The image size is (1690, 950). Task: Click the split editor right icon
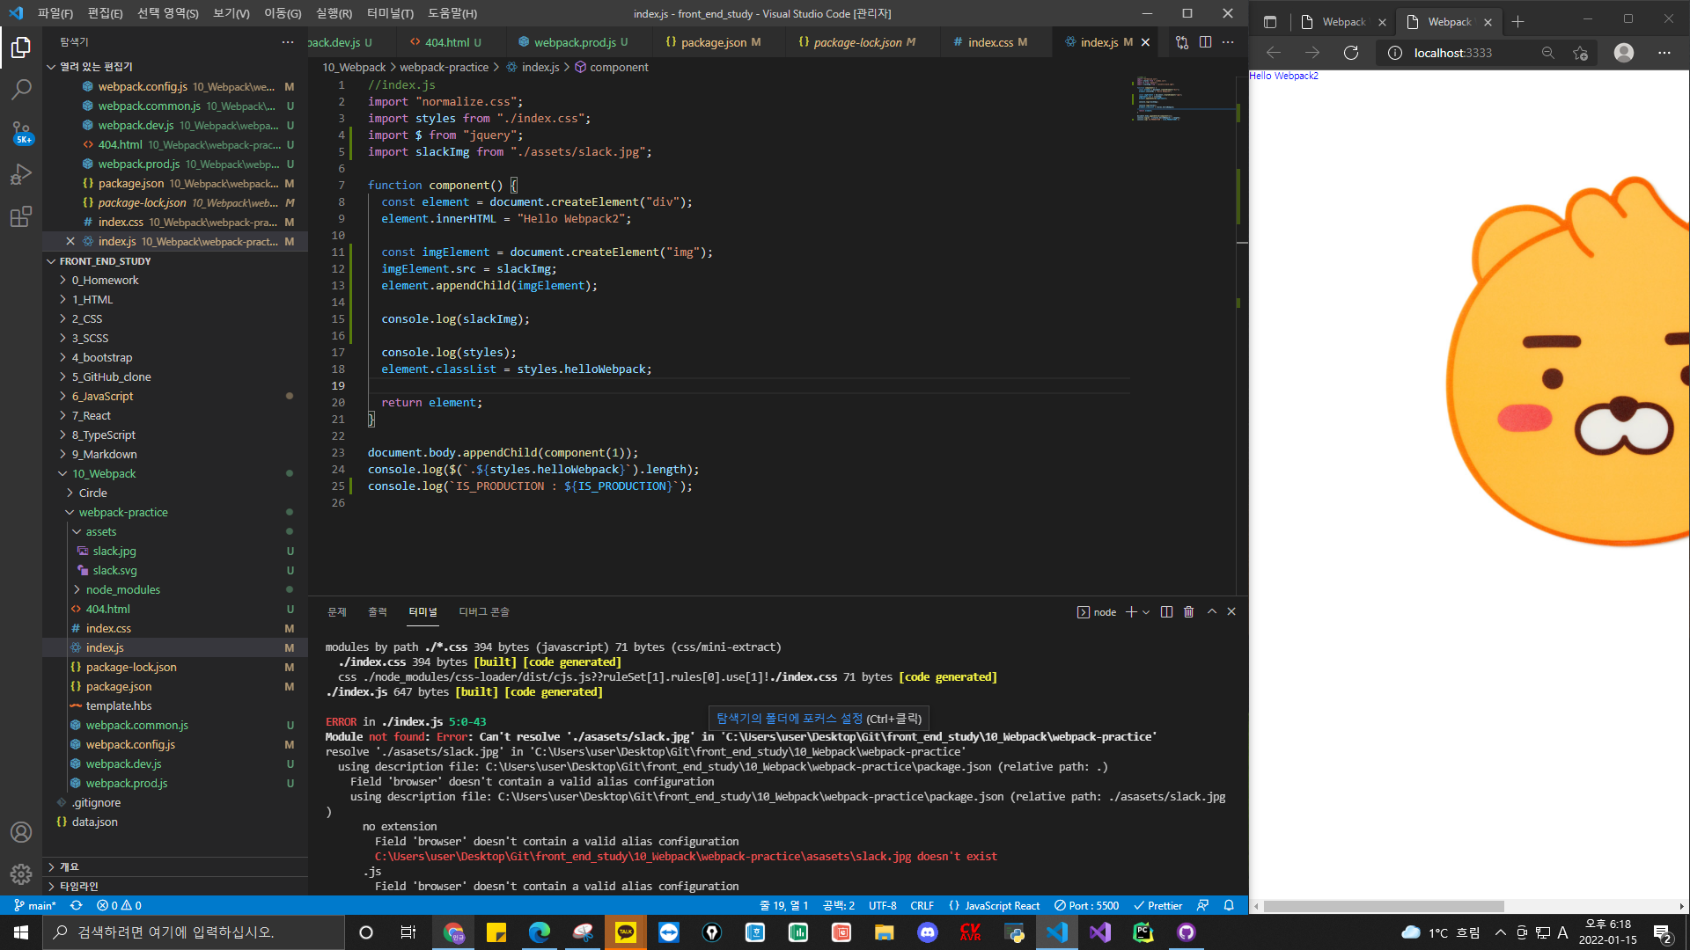[1205, 42]
